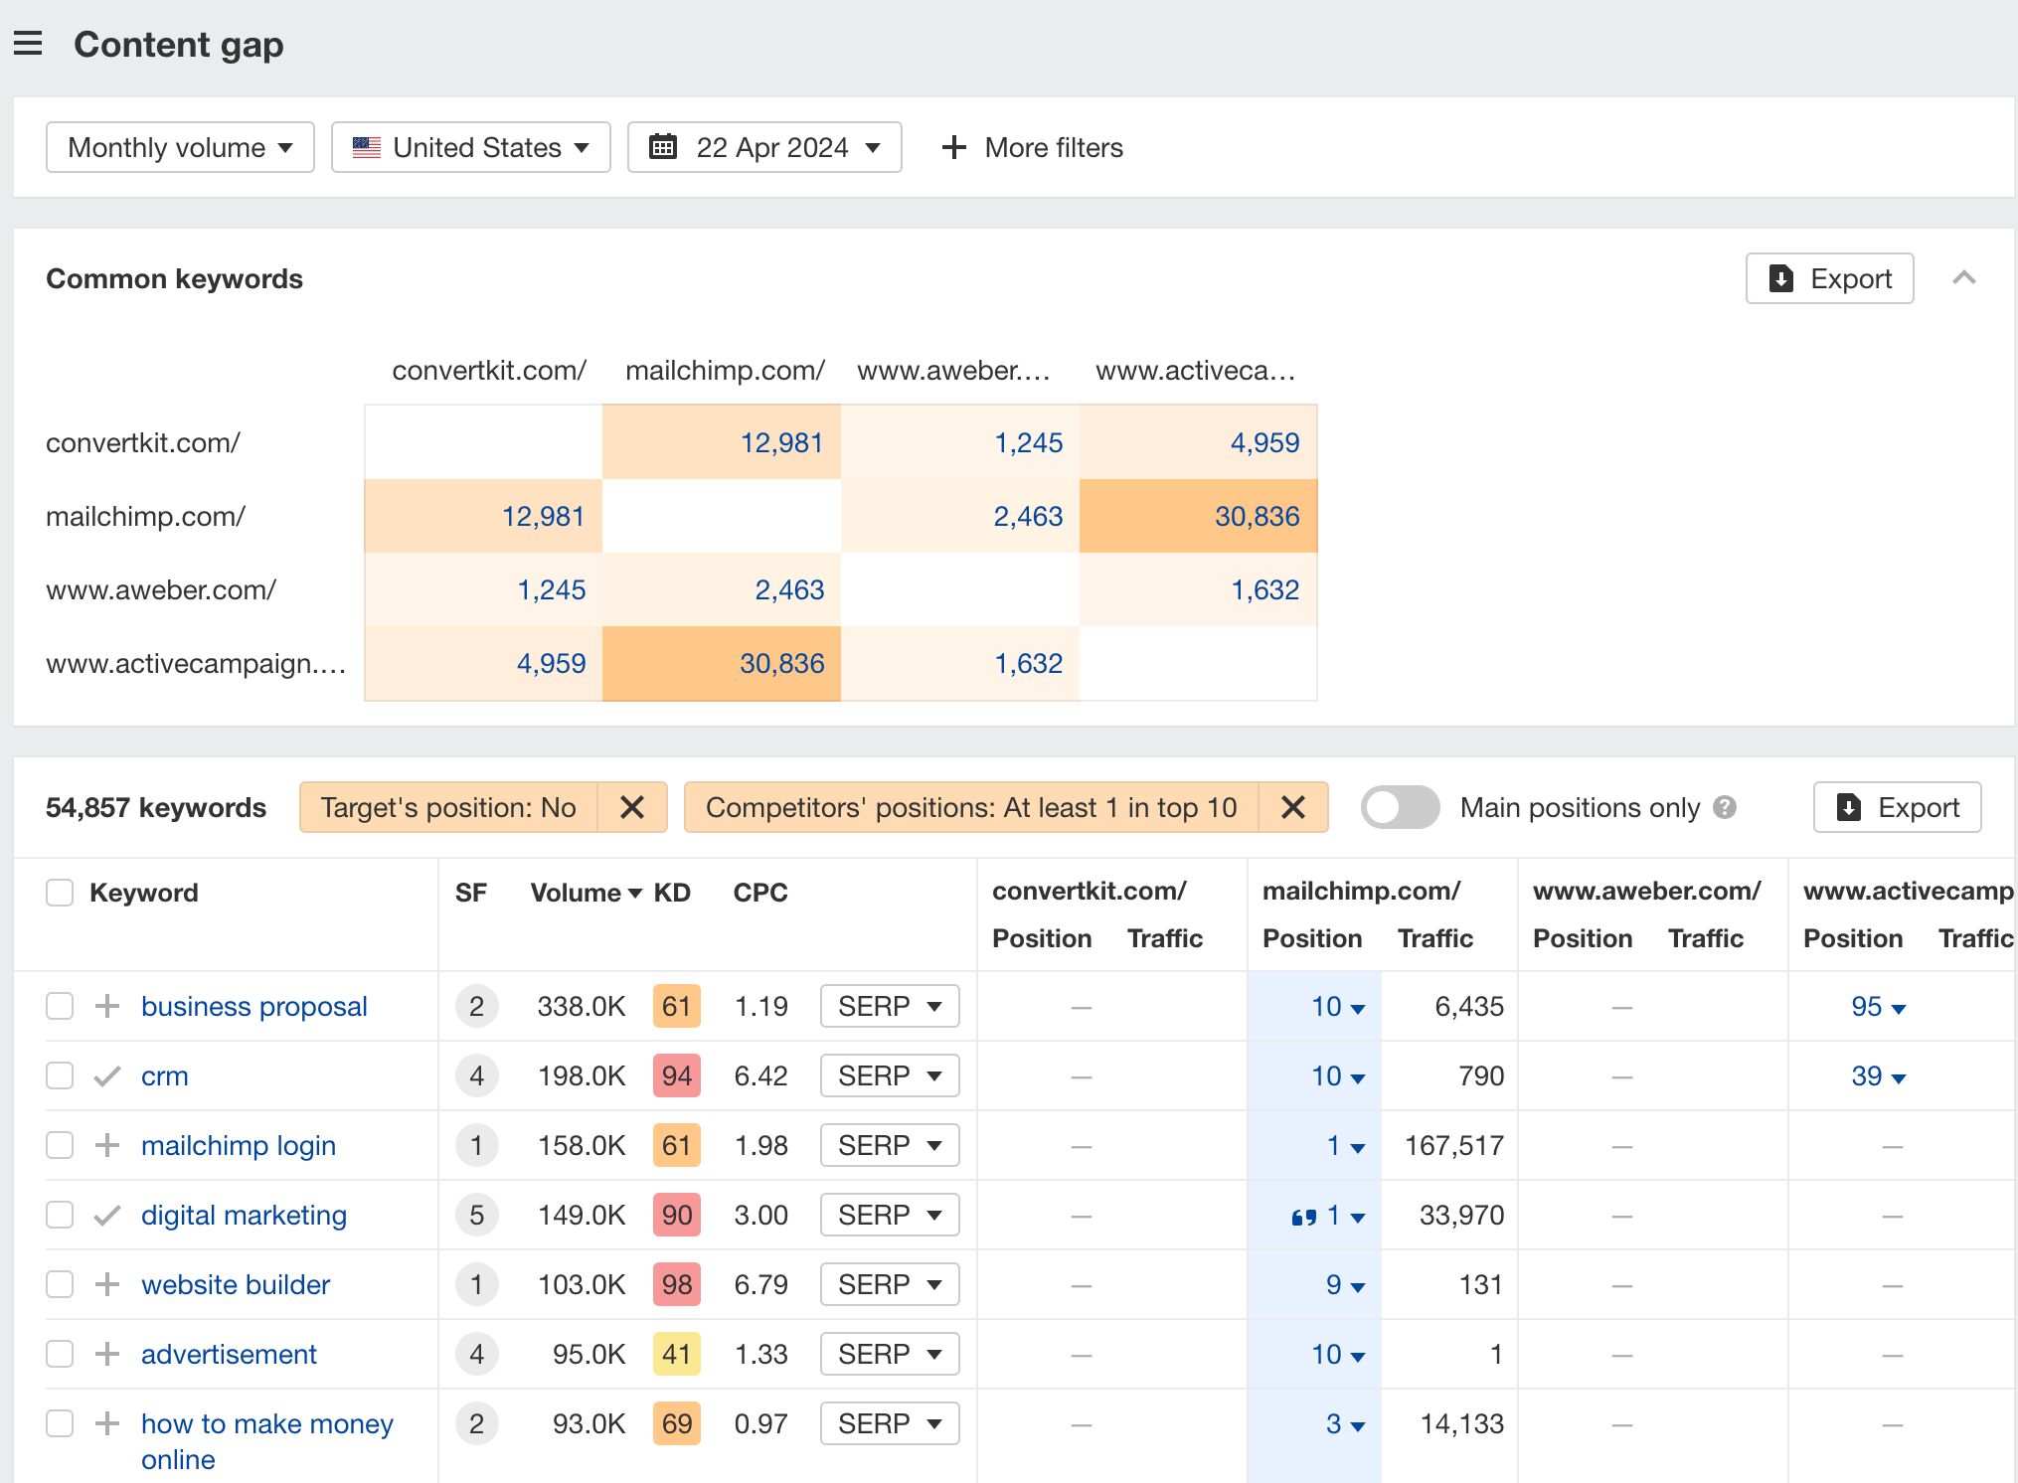Click the US flag icon in the country filter
The width and height of the screenshot is (2018, 1483).
click(x=366, y=147)
